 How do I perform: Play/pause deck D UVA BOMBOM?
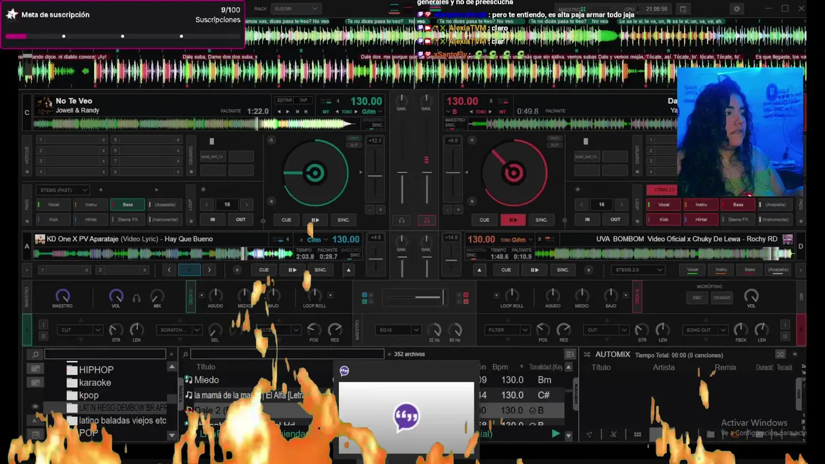(x=534, y=269)
